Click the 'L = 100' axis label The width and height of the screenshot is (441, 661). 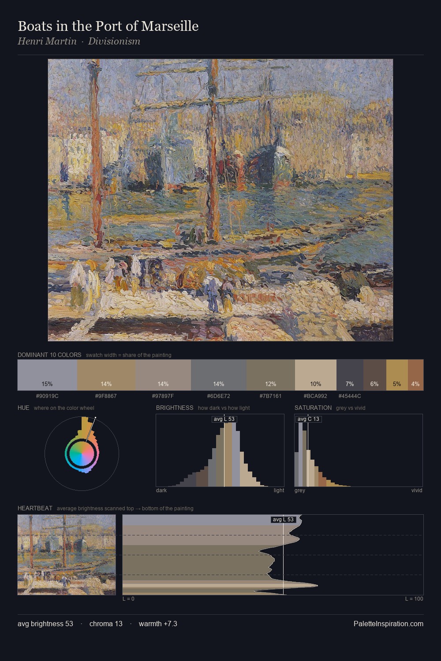(414, 599)
